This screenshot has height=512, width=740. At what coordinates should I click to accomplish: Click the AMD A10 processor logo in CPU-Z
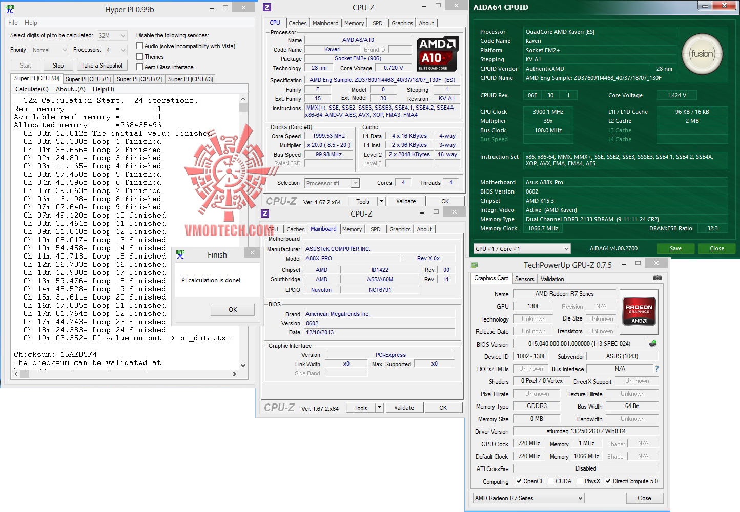pos(437,54)
